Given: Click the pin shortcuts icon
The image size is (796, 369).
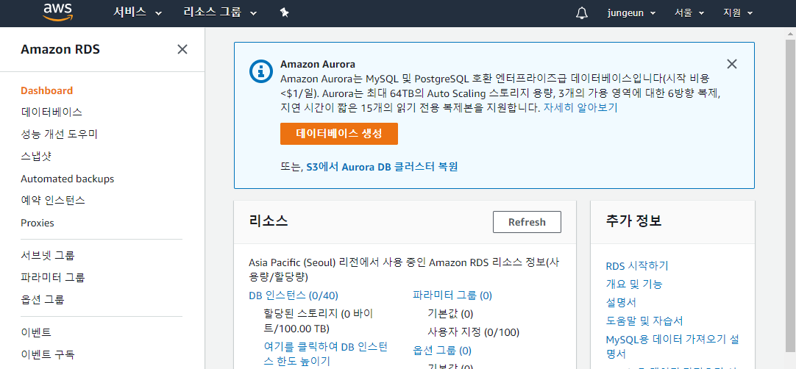Looking at the screenshot, I should coord(284,13).
